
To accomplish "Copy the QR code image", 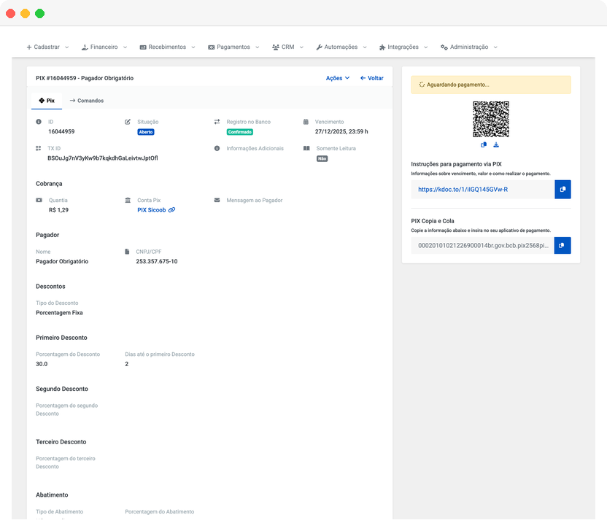I will point(484,145).
